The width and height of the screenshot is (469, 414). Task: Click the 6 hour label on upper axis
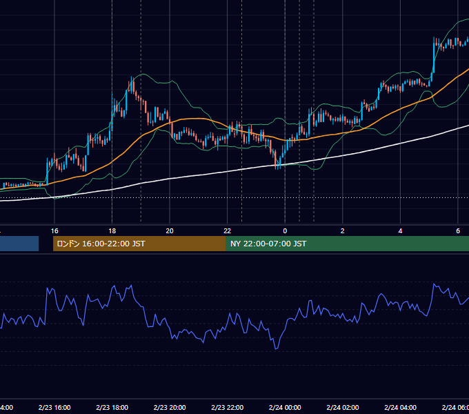click(458, 231)
